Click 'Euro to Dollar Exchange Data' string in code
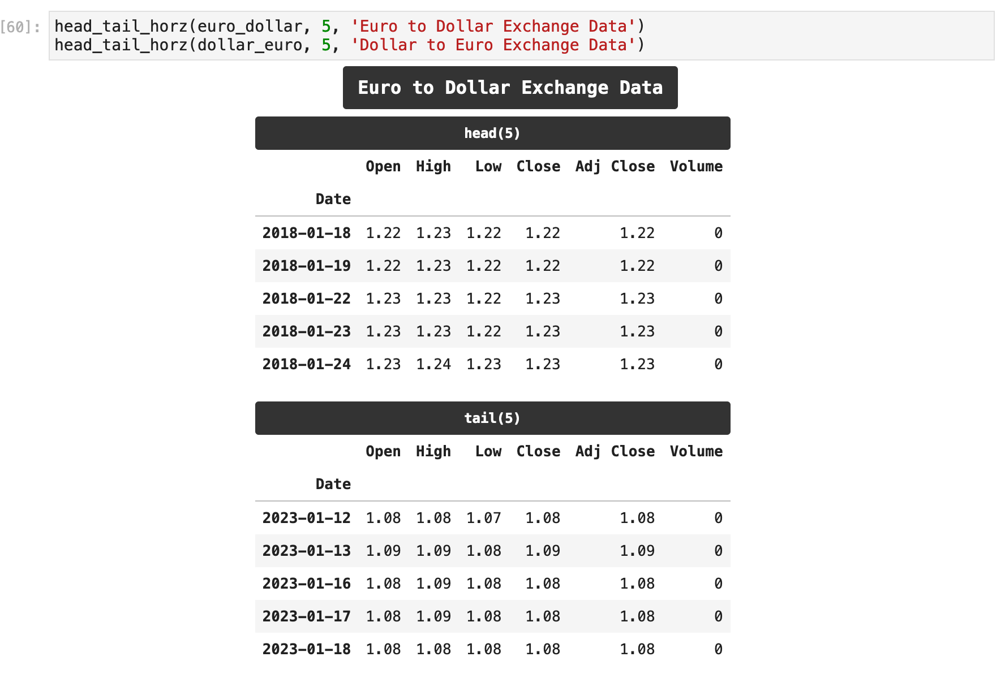 click(493, 26)
